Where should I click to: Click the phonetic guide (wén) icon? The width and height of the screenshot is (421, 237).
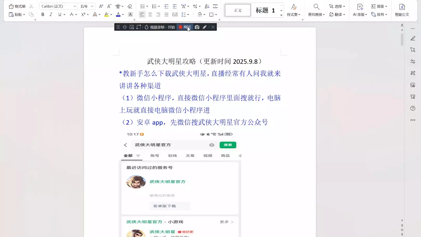118,6
